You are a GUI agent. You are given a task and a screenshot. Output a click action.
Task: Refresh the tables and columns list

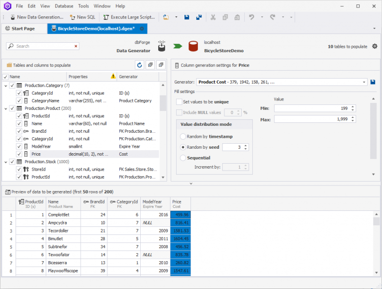(x=139, y=65)
